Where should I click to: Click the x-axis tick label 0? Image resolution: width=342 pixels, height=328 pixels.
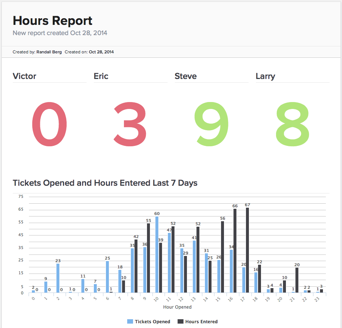(x=33, y=298)
